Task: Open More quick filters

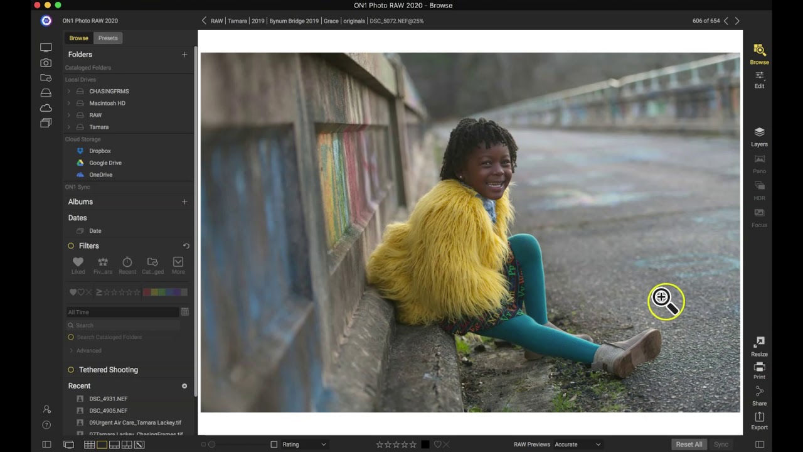Action: tap(178, 266)
